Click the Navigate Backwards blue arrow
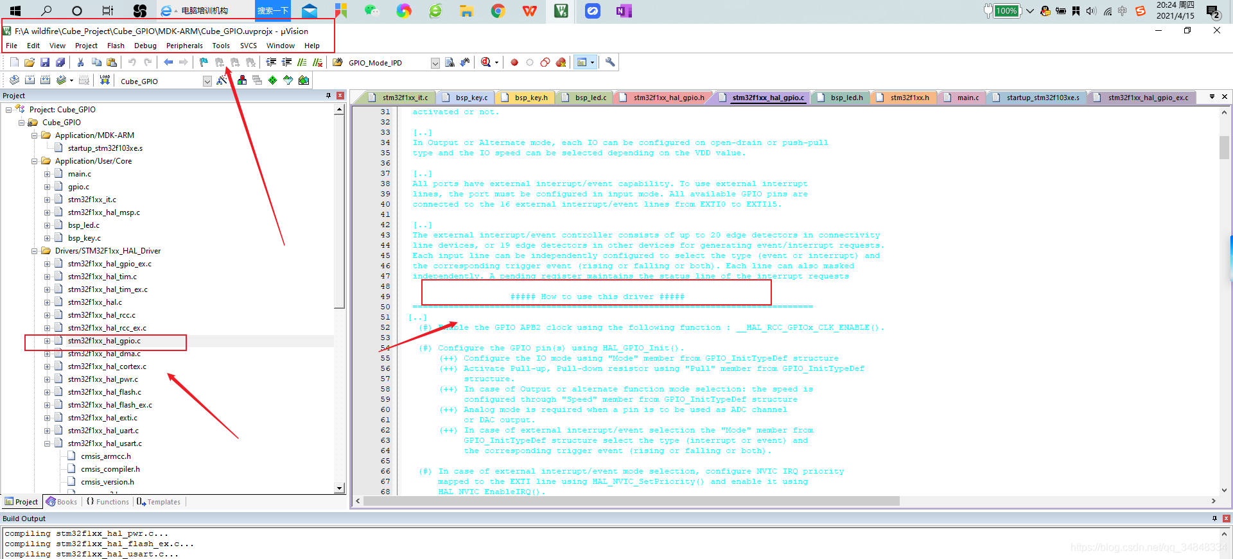 pos(168,62)
